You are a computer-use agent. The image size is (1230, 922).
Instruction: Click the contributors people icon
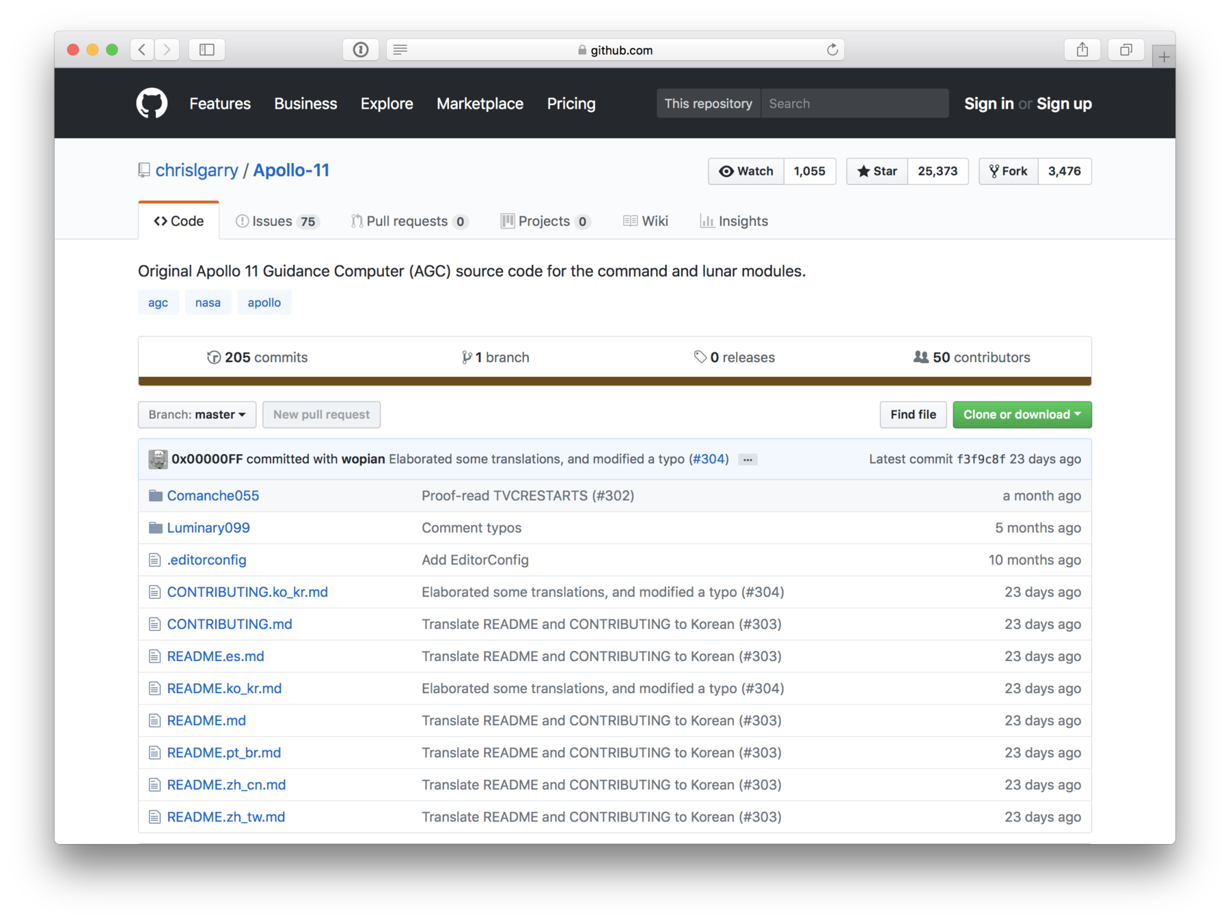click(x=921, y=357)
